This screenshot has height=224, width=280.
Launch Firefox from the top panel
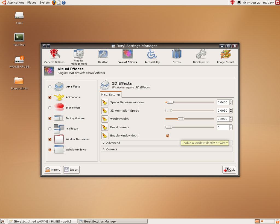(x=54, y=2)
